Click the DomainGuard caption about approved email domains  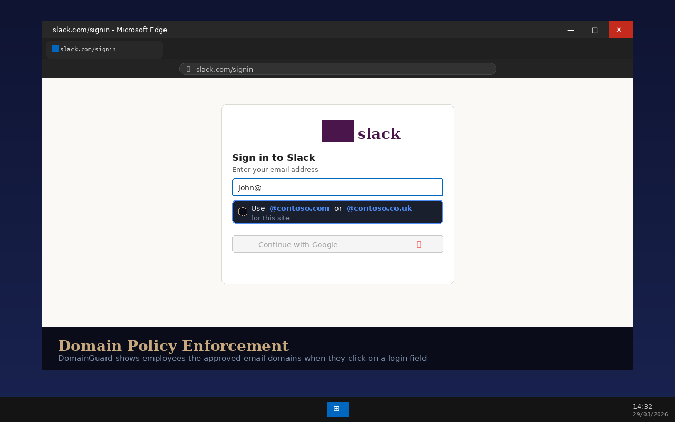(242, 359)
